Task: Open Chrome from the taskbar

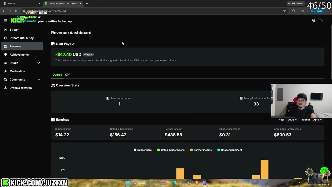Action: [189, 183]
